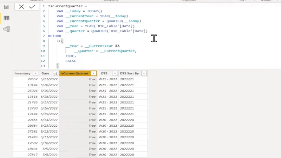The width and height of the screenshot is (281, 158).
Task: Open Inventory column filter dropdown
Action: click(x=35, y=73)
